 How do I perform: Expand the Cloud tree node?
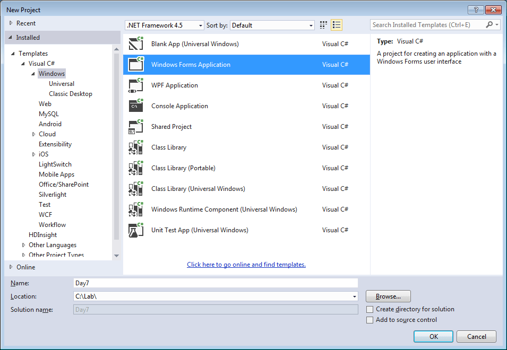[34, 134]
